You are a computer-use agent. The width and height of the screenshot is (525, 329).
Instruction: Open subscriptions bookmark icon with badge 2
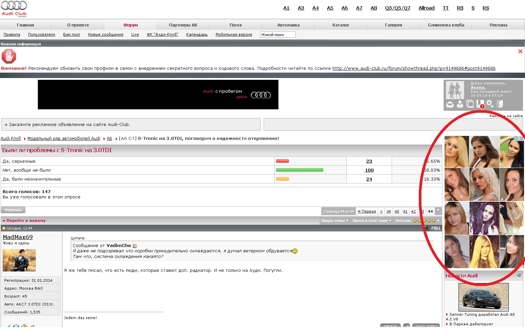480,104
